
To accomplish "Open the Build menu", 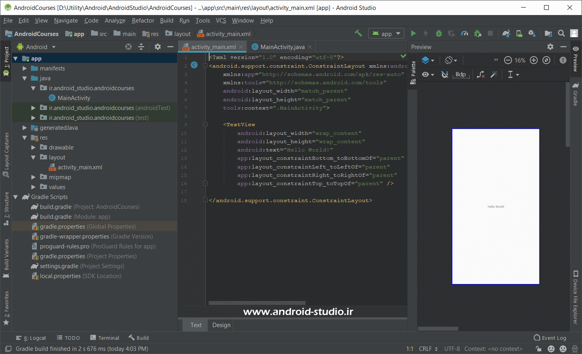I will [x=166, y=21].
